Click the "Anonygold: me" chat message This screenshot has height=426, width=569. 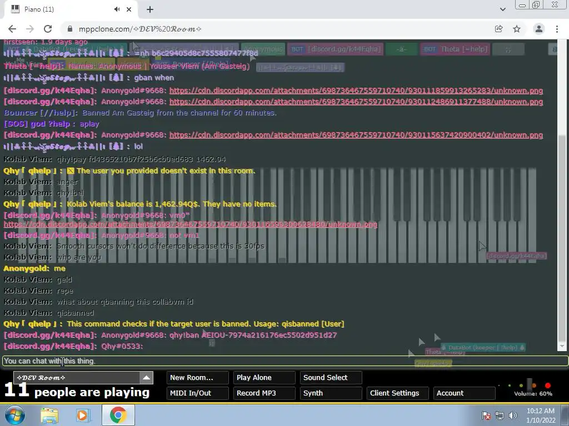pyautogui.click(x=34, y=268)
